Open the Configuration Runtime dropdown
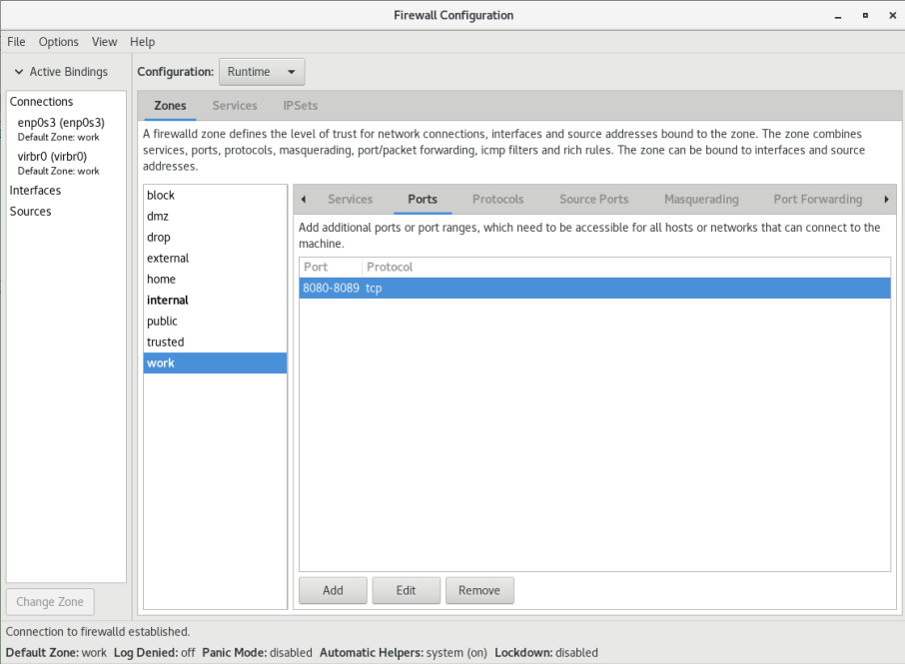The image size is (905, 664). tap(262, 72)
